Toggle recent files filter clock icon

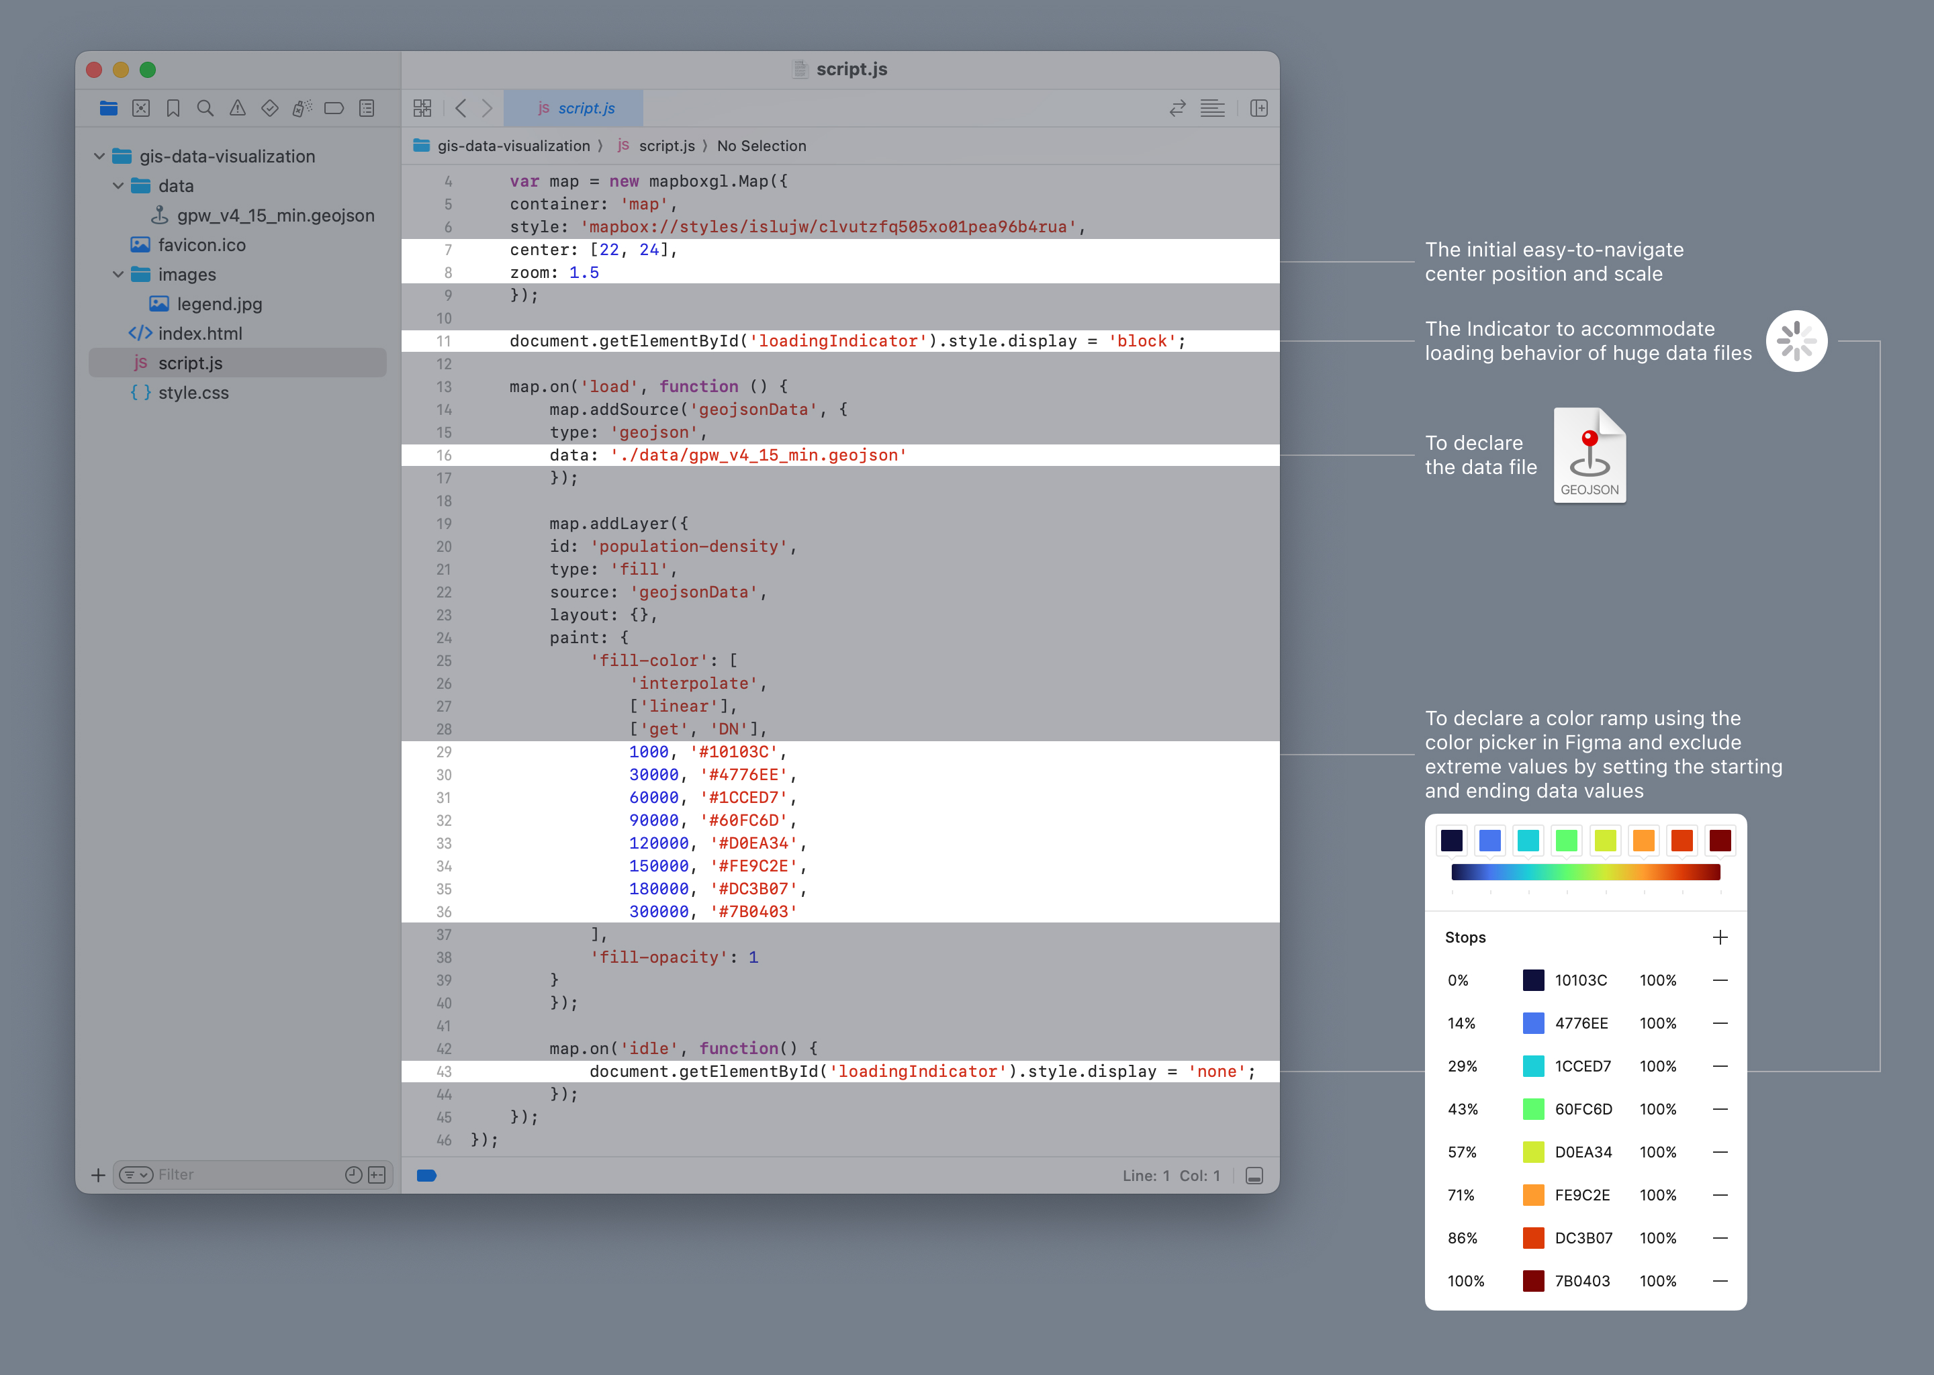[x=354, y=1174]
